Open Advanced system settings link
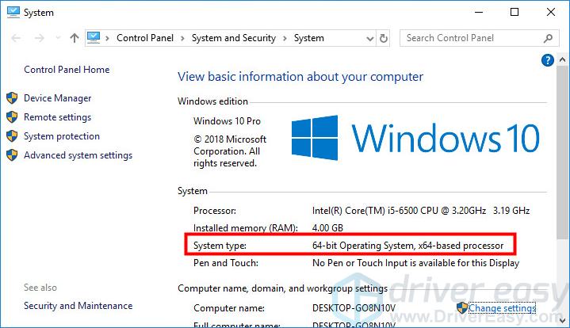570x328 pixels. click(x=78, y=155)
